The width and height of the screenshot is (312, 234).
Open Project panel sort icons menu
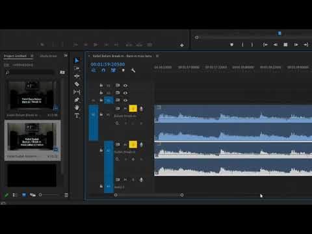[66, 195]
